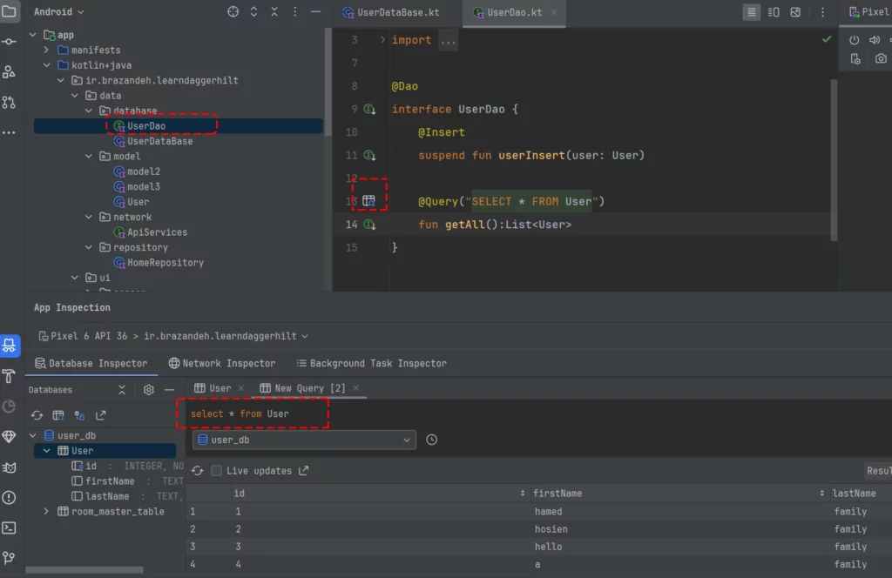Switch the editor to code-only view mode
892x578 pixels.
coord(751,12)
